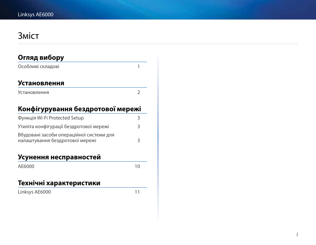The height and width of the screenshot is (245, 316).
Task: Click the 'Зміст' page title
Action: 28,36
